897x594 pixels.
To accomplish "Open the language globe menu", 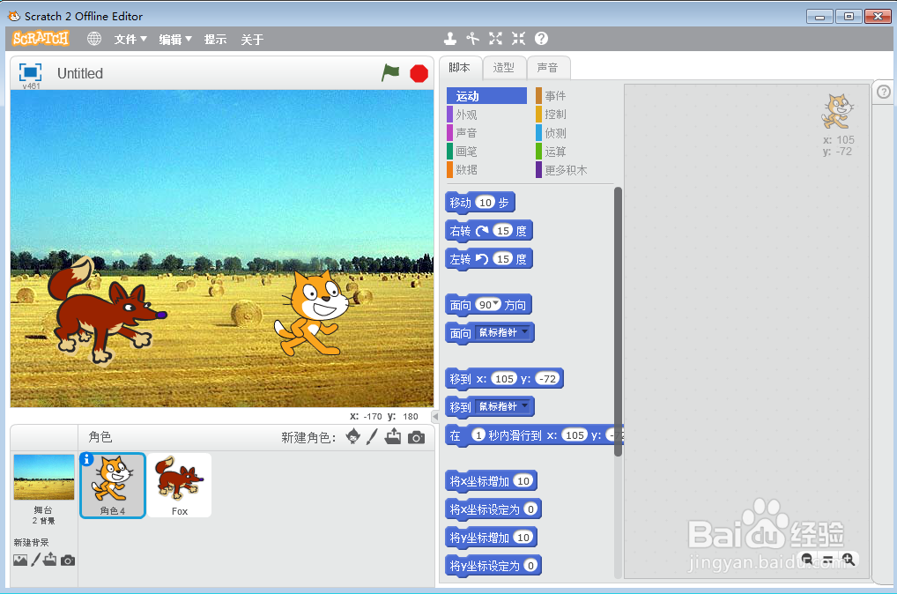I will tap(93, 39).
